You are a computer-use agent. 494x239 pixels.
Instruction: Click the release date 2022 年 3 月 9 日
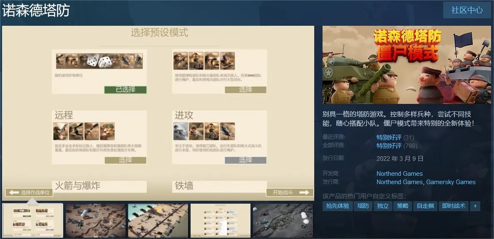tap(400, 158)
